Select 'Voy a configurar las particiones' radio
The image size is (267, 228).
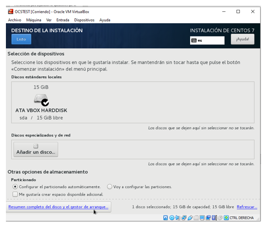[x=109, y=187]
